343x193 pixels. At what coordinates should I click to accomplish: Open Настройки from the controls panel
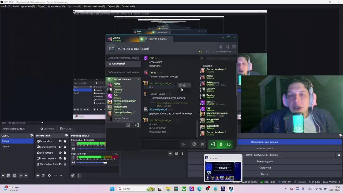265,168
